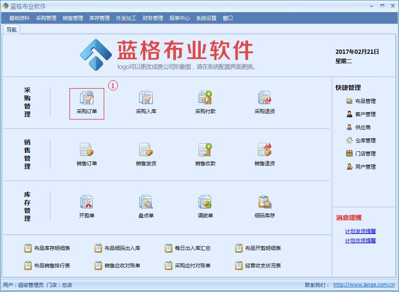Open the 基础资料 menu
Screen dimensions: 399x292
[19, 18]
